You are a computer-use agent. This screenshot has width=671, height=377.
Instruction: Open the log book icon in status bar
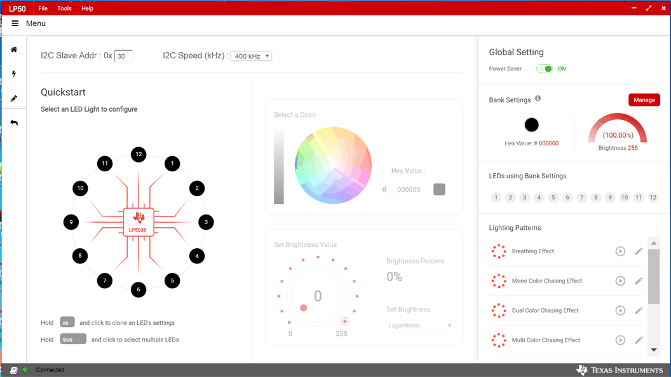14,369
